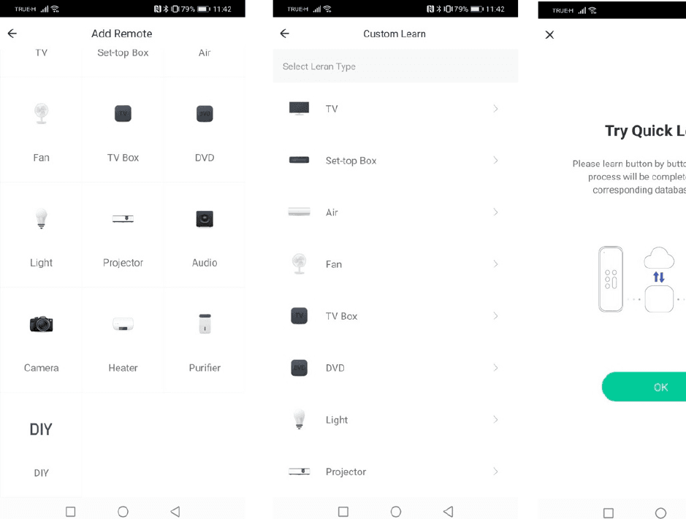Tap the TV label in Add Remote
Image resolution: width=686 pixels, height=519 pixels.
[41, 53]
